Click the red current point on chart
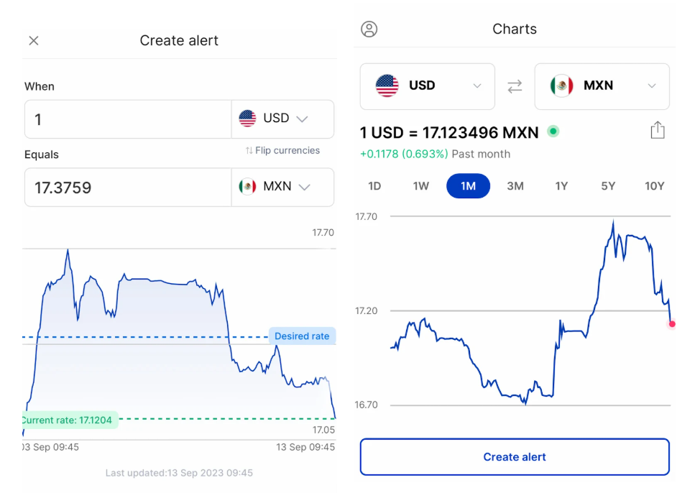 pyautogui.click(x=672, y=324)
